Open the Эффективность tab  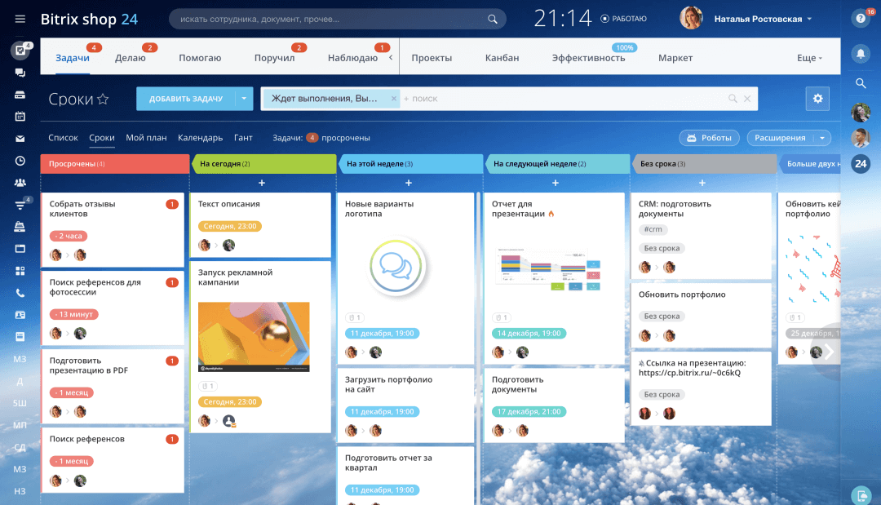tap(588, 58)
